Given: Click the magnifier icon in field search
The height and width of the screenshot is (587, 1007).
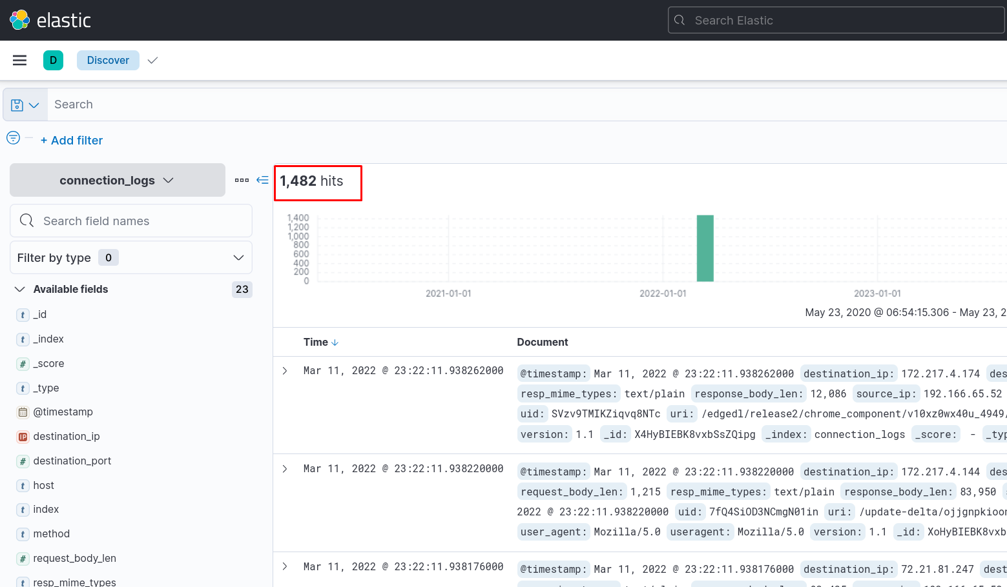Looking at the screenshot, I should pyautogui.click(x=26, y=221).
